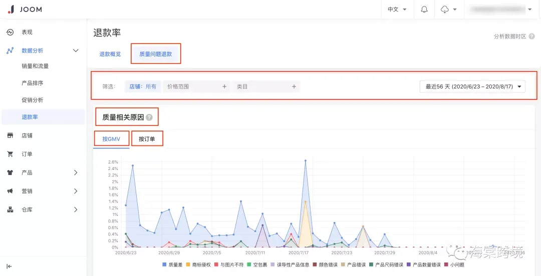This screenshot has width=541, height=276.
Task: Switch to the 质量问题退款 tab
Action: pyautogui.click(x=156, y=54)
